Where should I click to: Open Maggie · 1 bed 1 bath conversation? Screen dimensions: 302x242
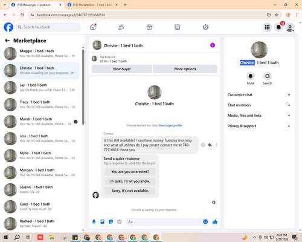pyautogui.click(x=40, y=54)
